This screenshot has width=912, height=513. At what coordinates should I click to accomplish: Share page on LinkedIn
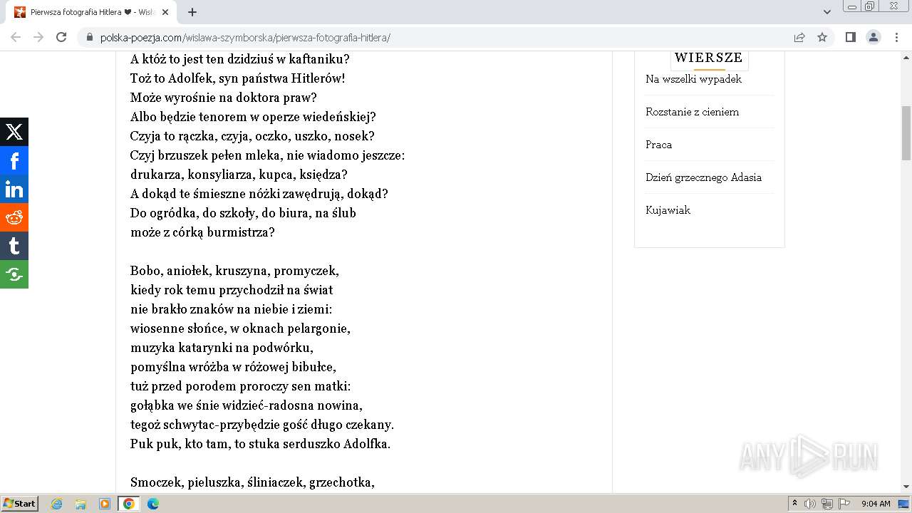pyautogui.click(x=14, y=189)
